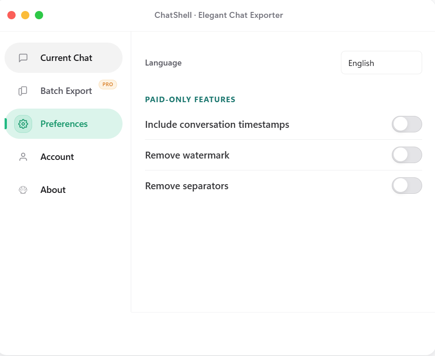Screen dimensions: 435x356
Task: Click the yellow traffic light button
Action: (25, 15)
